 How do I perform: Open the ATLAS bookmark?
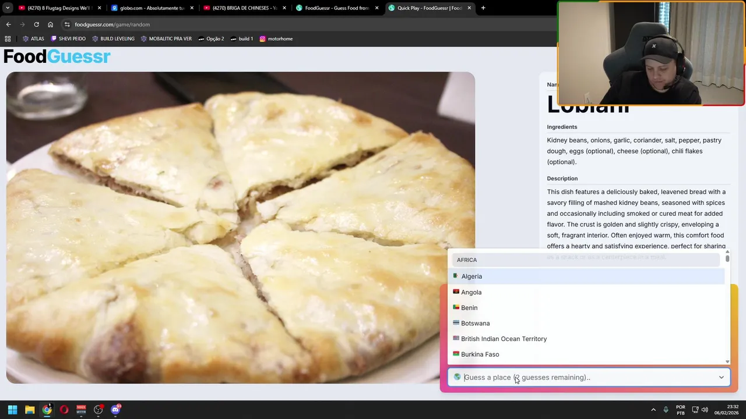33,38
